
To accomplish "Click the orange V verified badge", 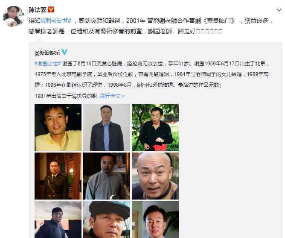I will point(51,9).
